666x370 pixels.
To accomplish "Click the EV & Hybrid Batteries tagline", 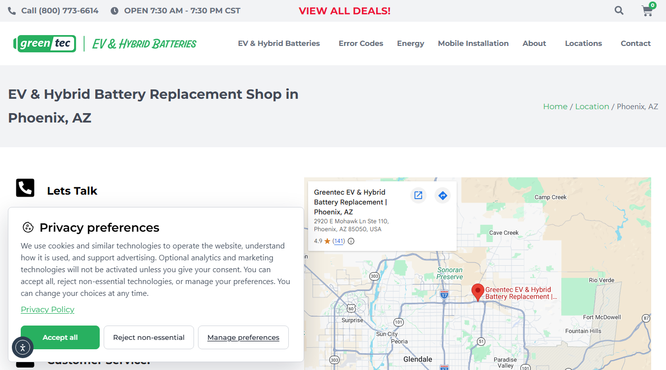I will point(144,44).
